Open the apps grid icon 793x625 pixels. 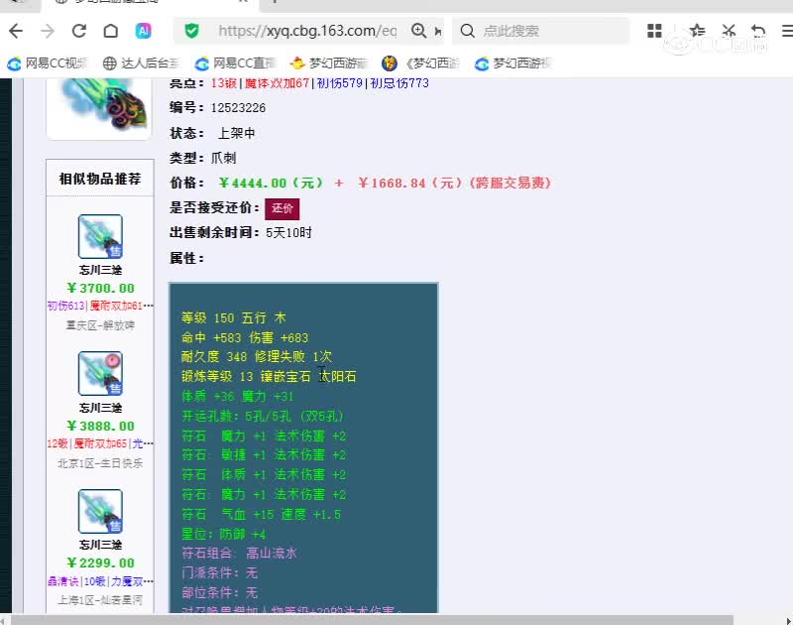coord(654,31)
